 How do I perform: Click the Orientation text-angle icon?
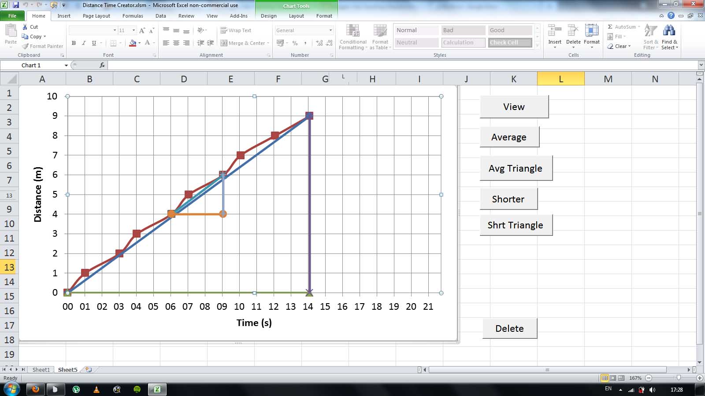point(201,30)
